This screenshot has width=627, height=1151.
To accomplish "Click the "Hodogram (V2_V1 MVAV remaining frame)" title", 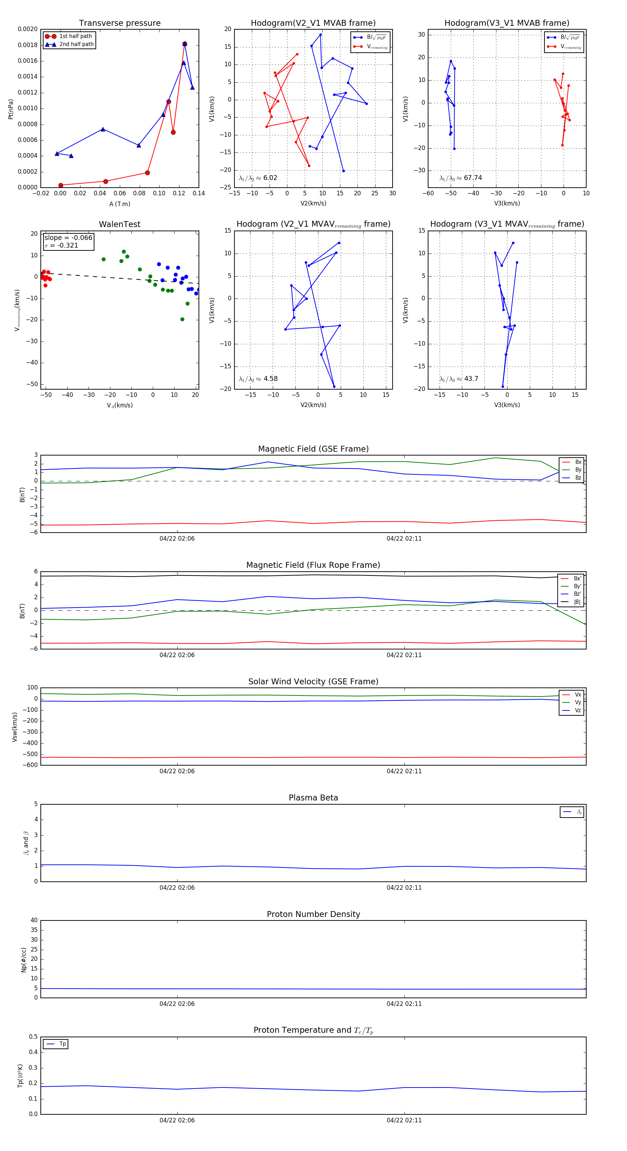I will 313,224.
